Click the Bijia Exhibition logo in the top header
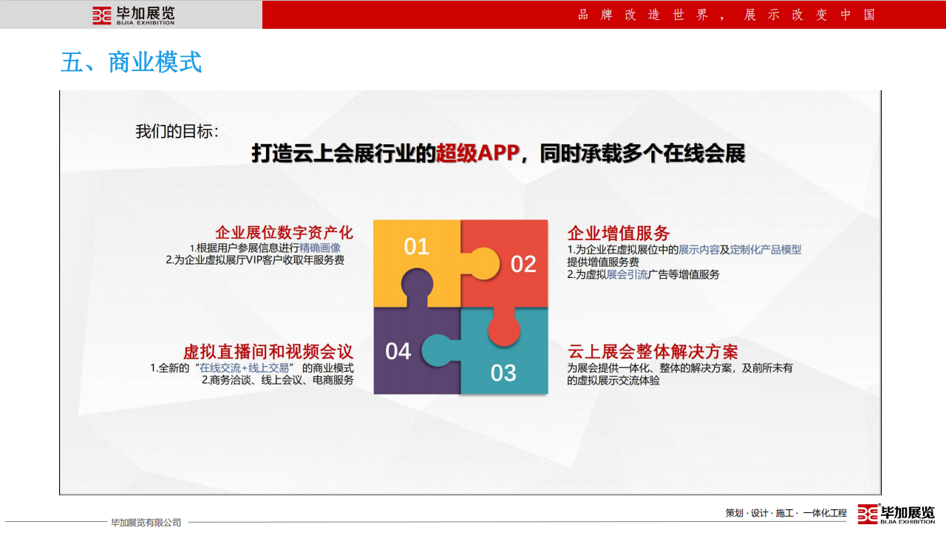This screenshot has width=946, height=533. [x=134, y=15]
